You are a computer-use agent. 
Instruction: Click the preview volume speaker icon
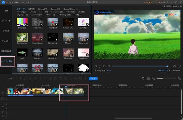coord(175,66)
